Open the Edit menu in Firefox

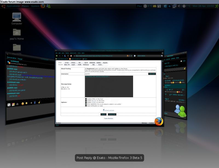(x=59, y=53)
